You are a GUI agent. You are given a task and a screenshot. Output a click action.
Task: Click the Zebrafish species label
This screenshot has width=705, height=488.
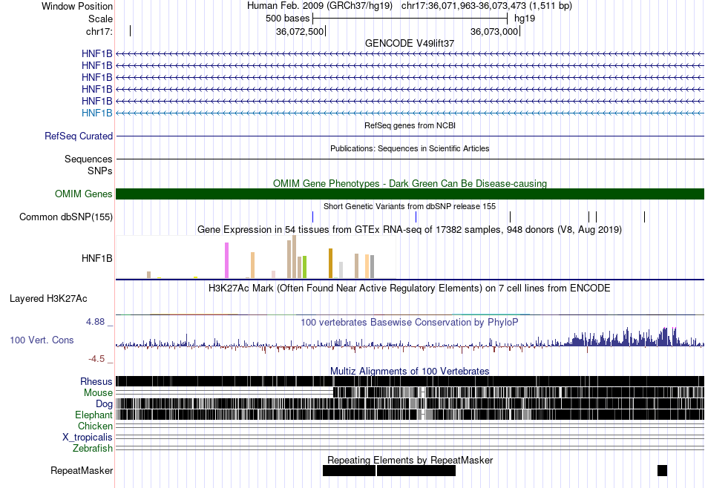[93, 449]
